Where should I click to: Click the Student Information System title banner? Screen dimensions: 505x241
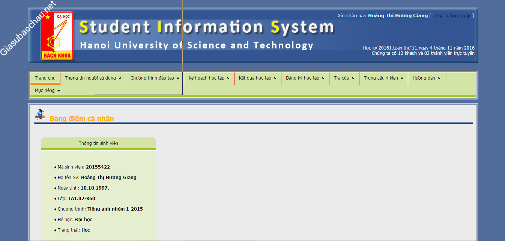206,27
